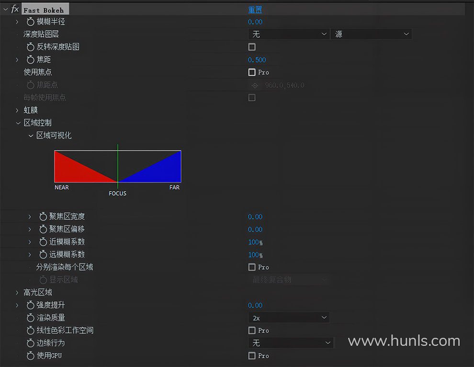Expand the 虹膜 group
Screen dimensions: 474x367
pyautogui.click(x=17, y=110)
